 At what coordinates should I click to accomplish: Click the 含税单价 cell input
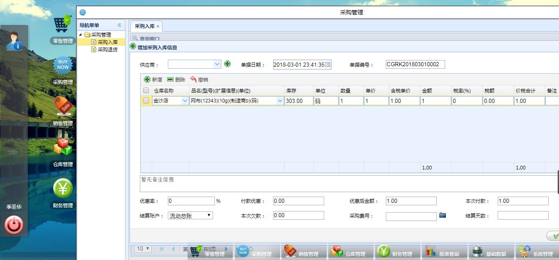tap(404, 101)
